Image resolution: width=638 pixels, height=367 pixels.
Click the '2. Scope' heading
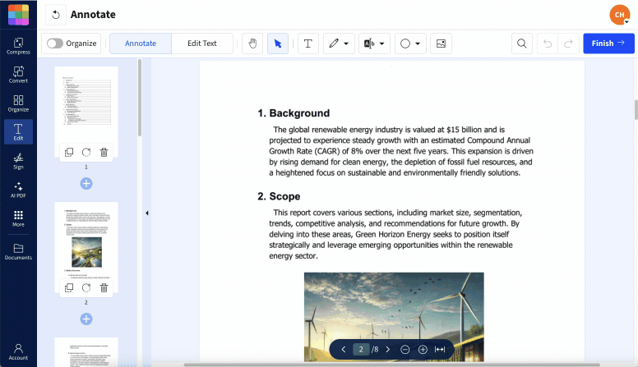pyautogui.click(x=279, y=196)
